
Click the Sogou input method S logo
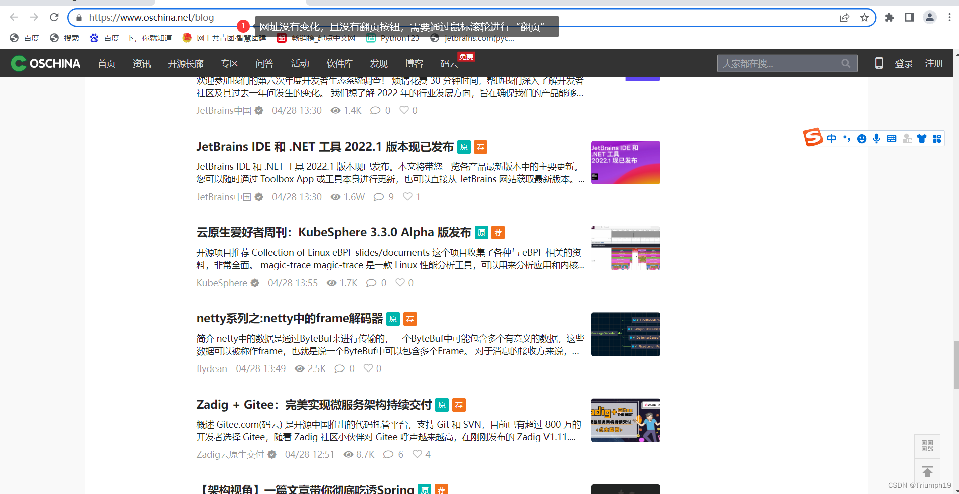pyautogui.click(x=813, y=137)
